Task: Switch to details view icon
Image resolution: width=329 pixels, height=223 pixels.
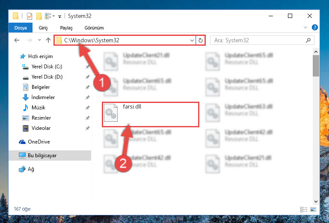Action: (304, 209)
